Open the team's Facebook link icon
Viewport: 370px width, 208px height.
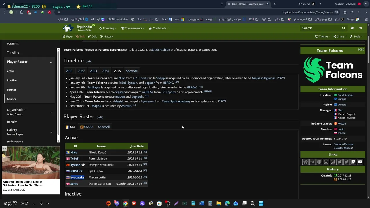[319, 162]
